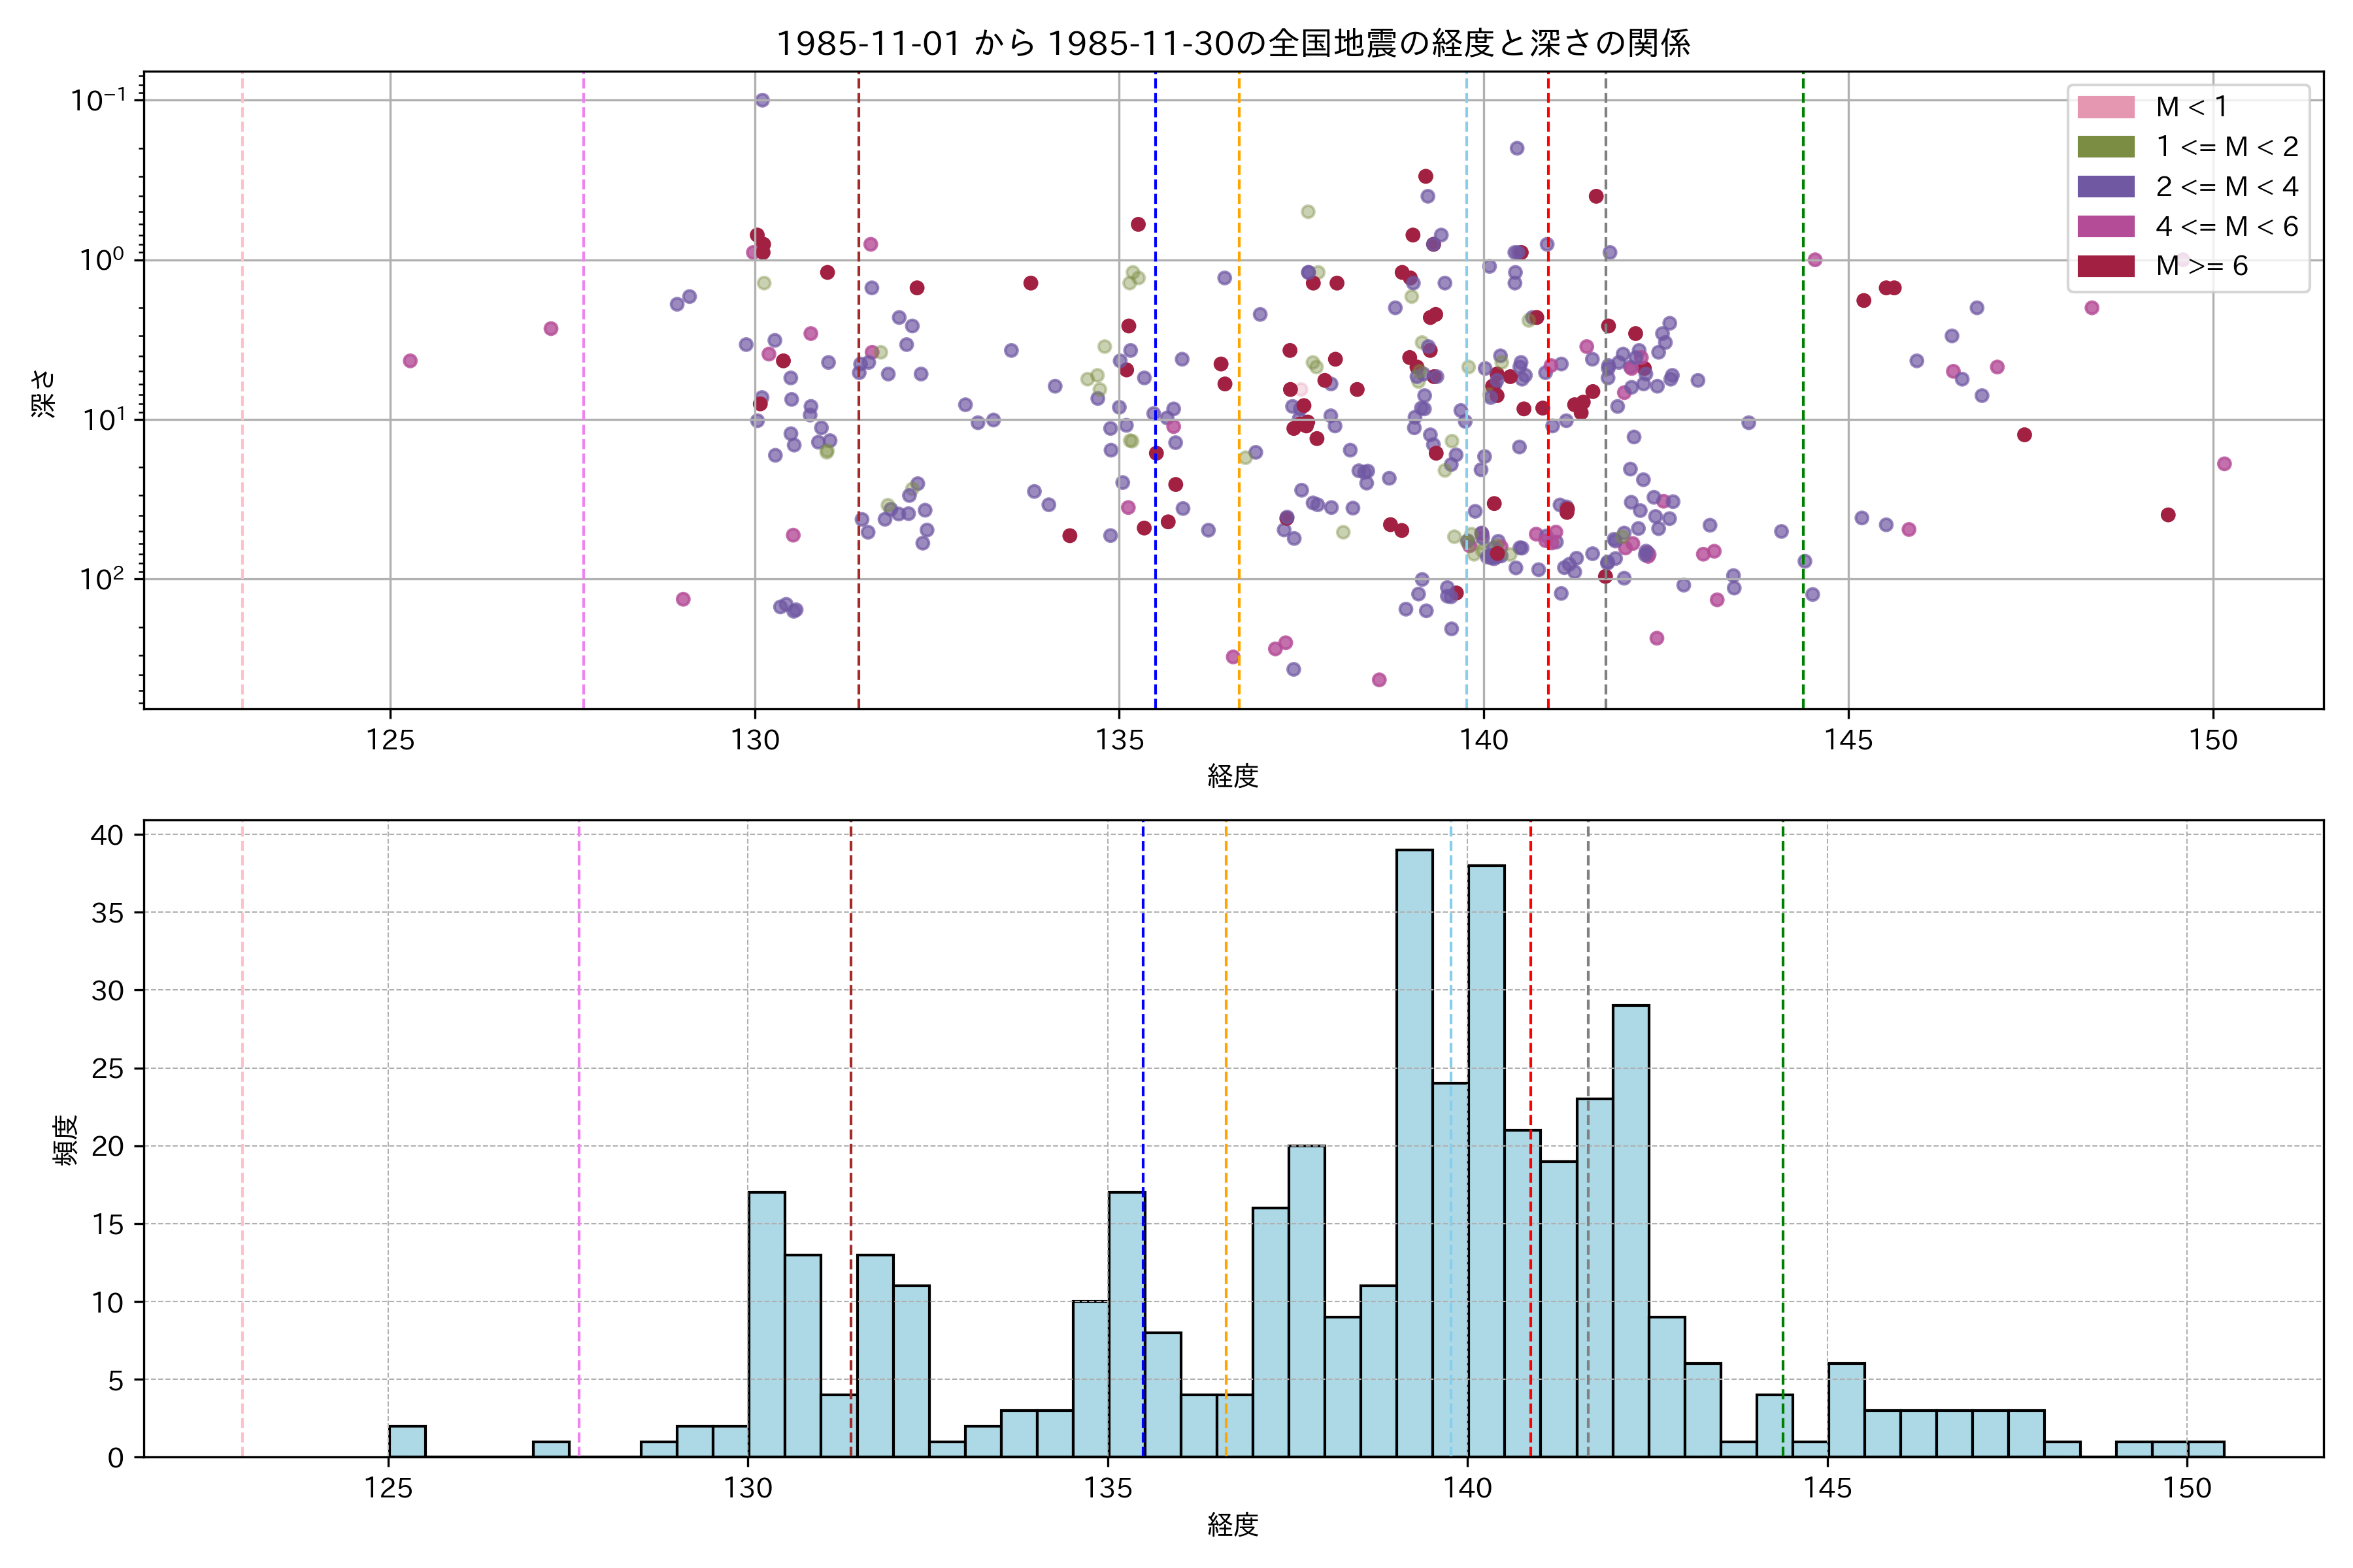This screenshot has height=1568, width=2353.
Task: Click the chart title text at top
Action: tap(1233, 43)
